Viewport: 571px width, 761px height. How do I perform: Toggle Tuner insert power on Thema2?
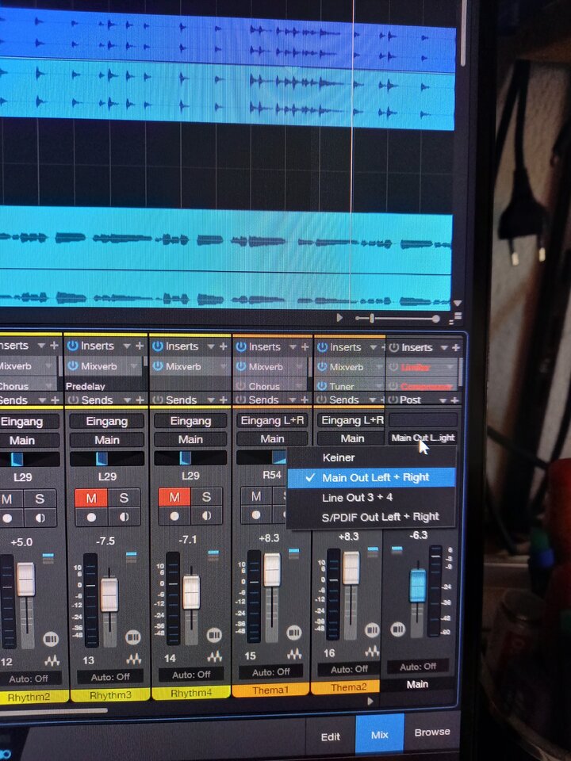point(321,386)
